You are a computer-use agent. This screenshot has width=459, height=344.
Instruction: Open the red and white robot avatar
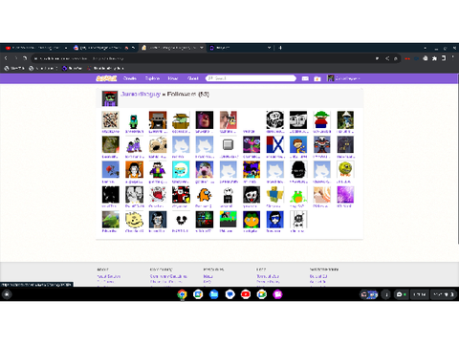[321, 145]
